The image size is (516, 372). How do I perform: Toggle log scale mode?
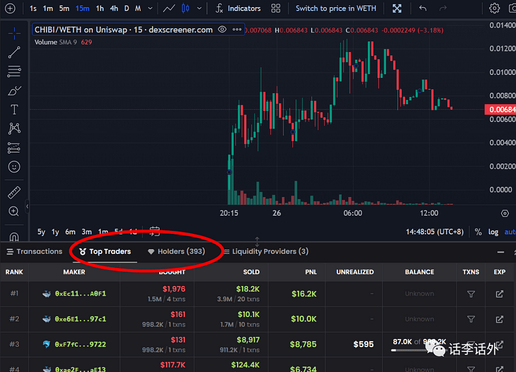[493, 232]
